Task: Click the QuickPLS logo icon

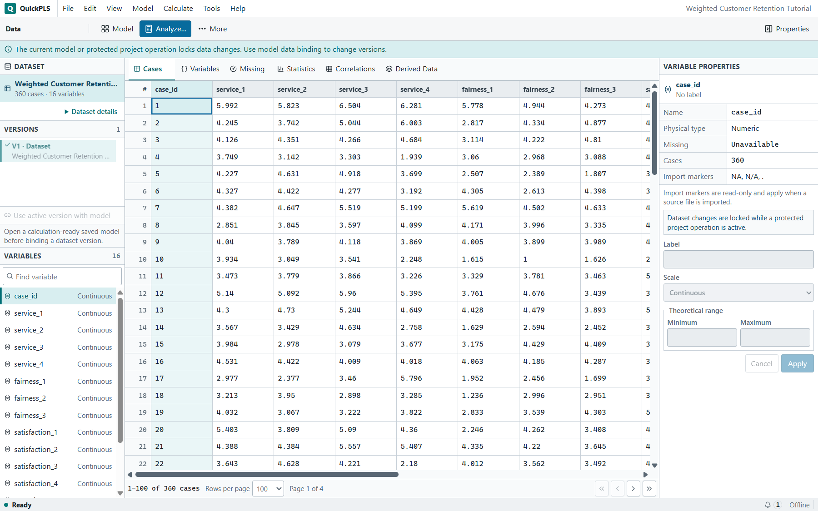Action: pyautogui.click(x=10, y=8)
